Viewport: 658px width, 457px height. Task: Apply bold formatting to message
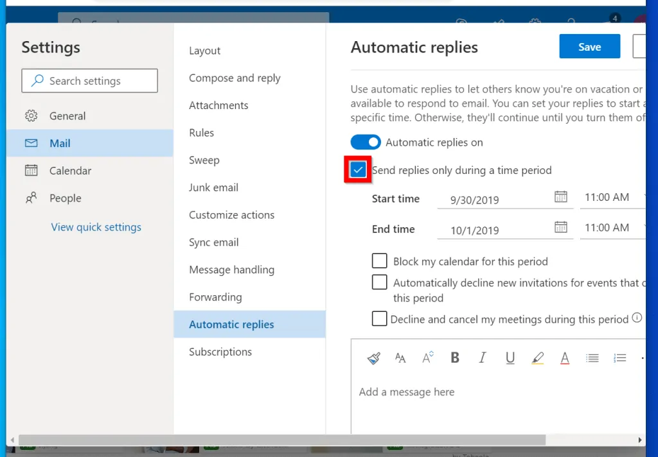pos(455,358)
